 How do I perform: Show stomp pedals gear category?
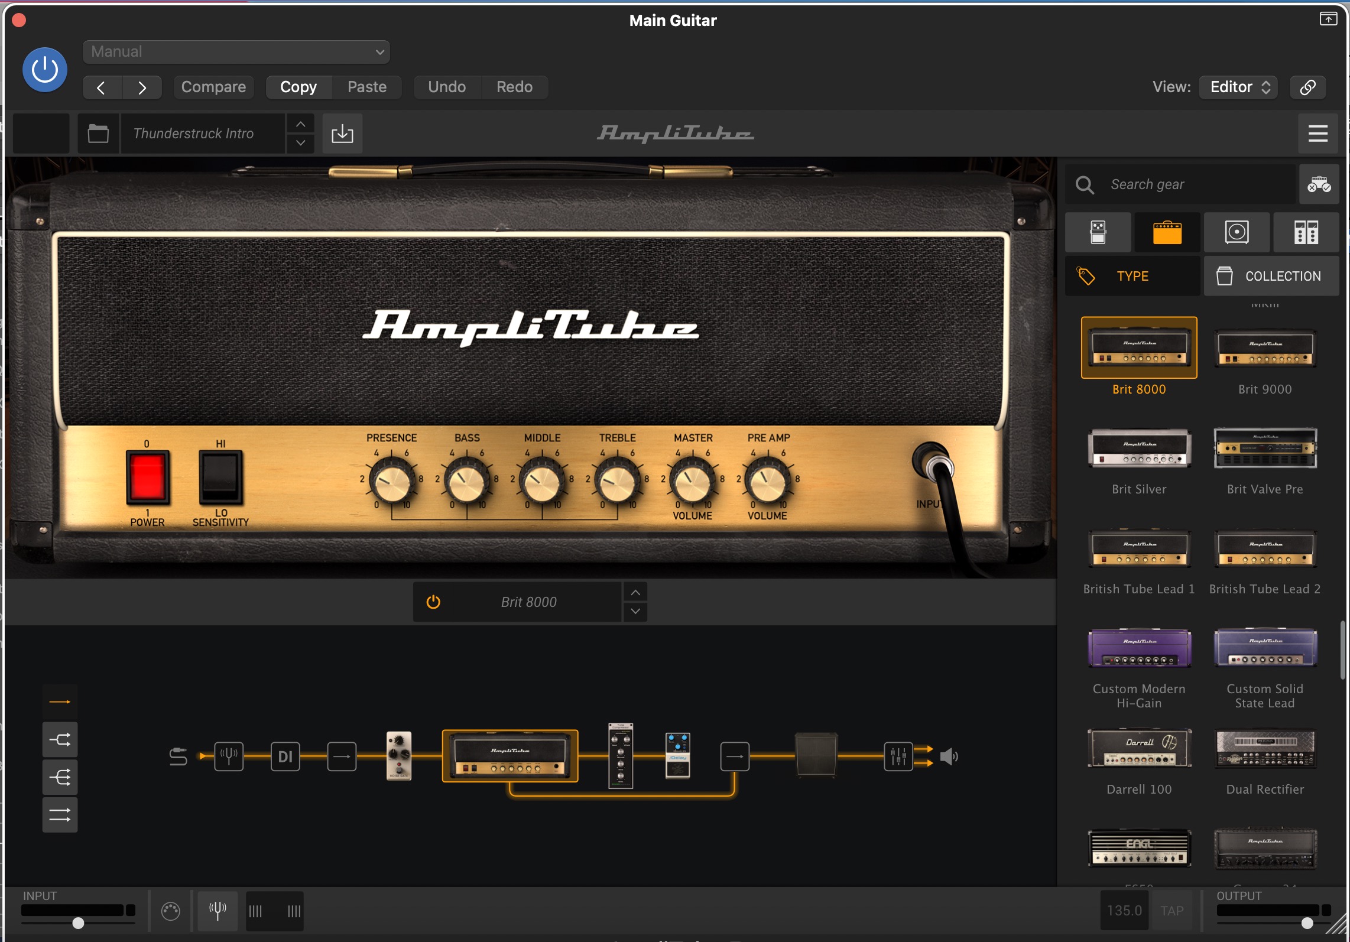1098,232
